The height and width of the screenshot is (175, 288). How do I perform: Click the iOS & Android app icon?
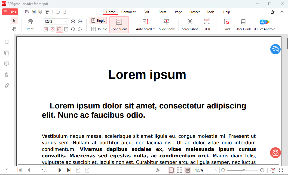click(265, 25)
